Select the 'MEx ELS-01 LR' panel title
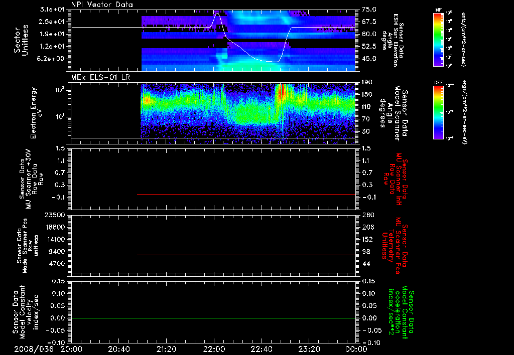The image size is (514, 355). [101, 77]
